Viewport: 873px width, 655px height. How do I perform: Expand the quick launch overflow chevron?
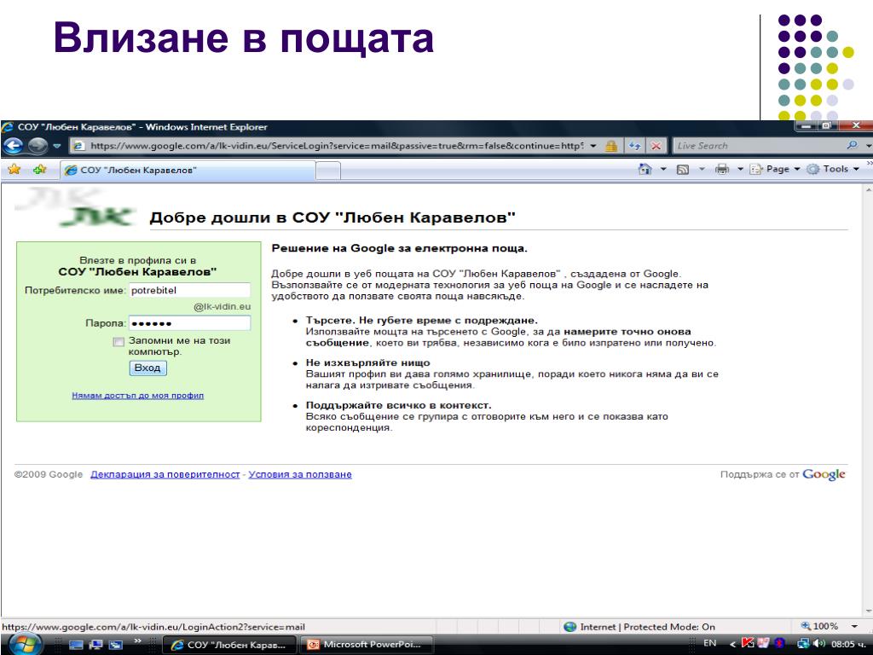pos(137,641)
